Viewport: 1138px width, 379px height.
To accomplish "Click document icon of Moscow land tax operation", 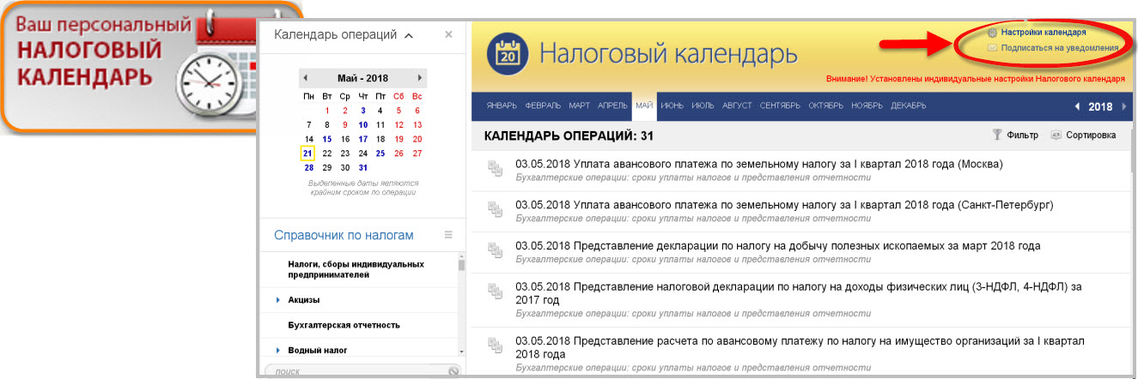I will point(494,170).
